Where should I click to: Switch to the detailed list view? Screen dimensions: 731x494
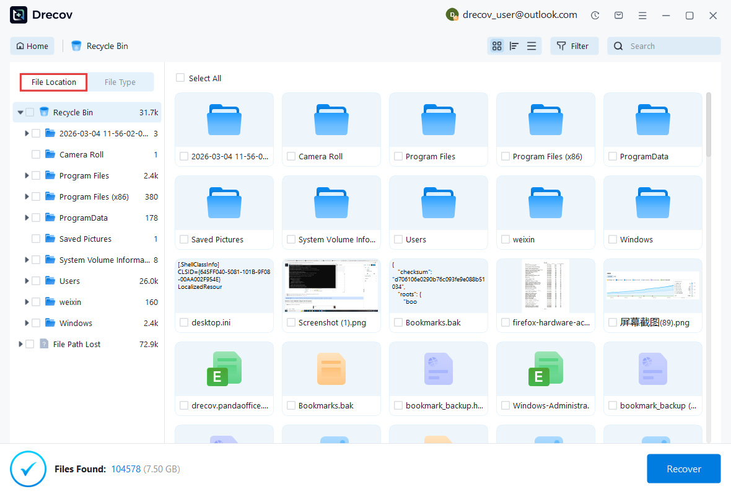click(532, 46)
